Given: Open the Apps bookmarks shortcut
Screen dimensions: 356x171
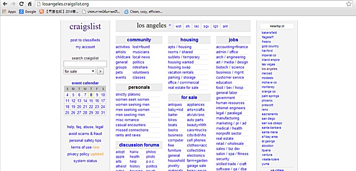Looking at the screenshot, I should pyautogui.click(x=9, y=12).
